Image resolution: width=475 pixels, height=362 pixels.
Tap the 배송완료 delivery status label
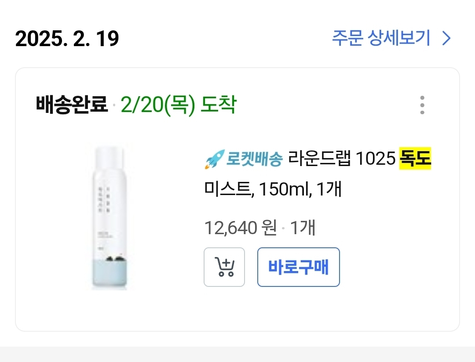tap(72, 105)
